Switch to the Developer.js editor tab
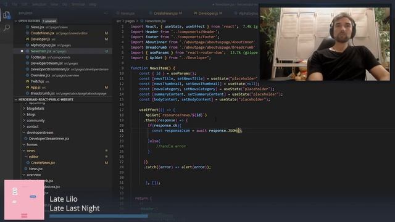The height and width of the screenshot is (222, 395). tap(208, 13)
